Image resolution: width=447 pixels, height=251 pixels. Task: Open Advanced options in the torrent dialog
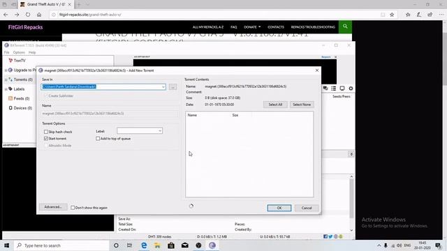pyautogui.click(x=53, y=207)
